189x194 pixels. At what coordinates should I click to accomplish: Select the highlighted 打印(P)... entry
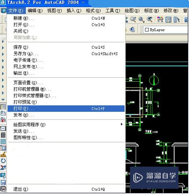[x=66, y=109]
